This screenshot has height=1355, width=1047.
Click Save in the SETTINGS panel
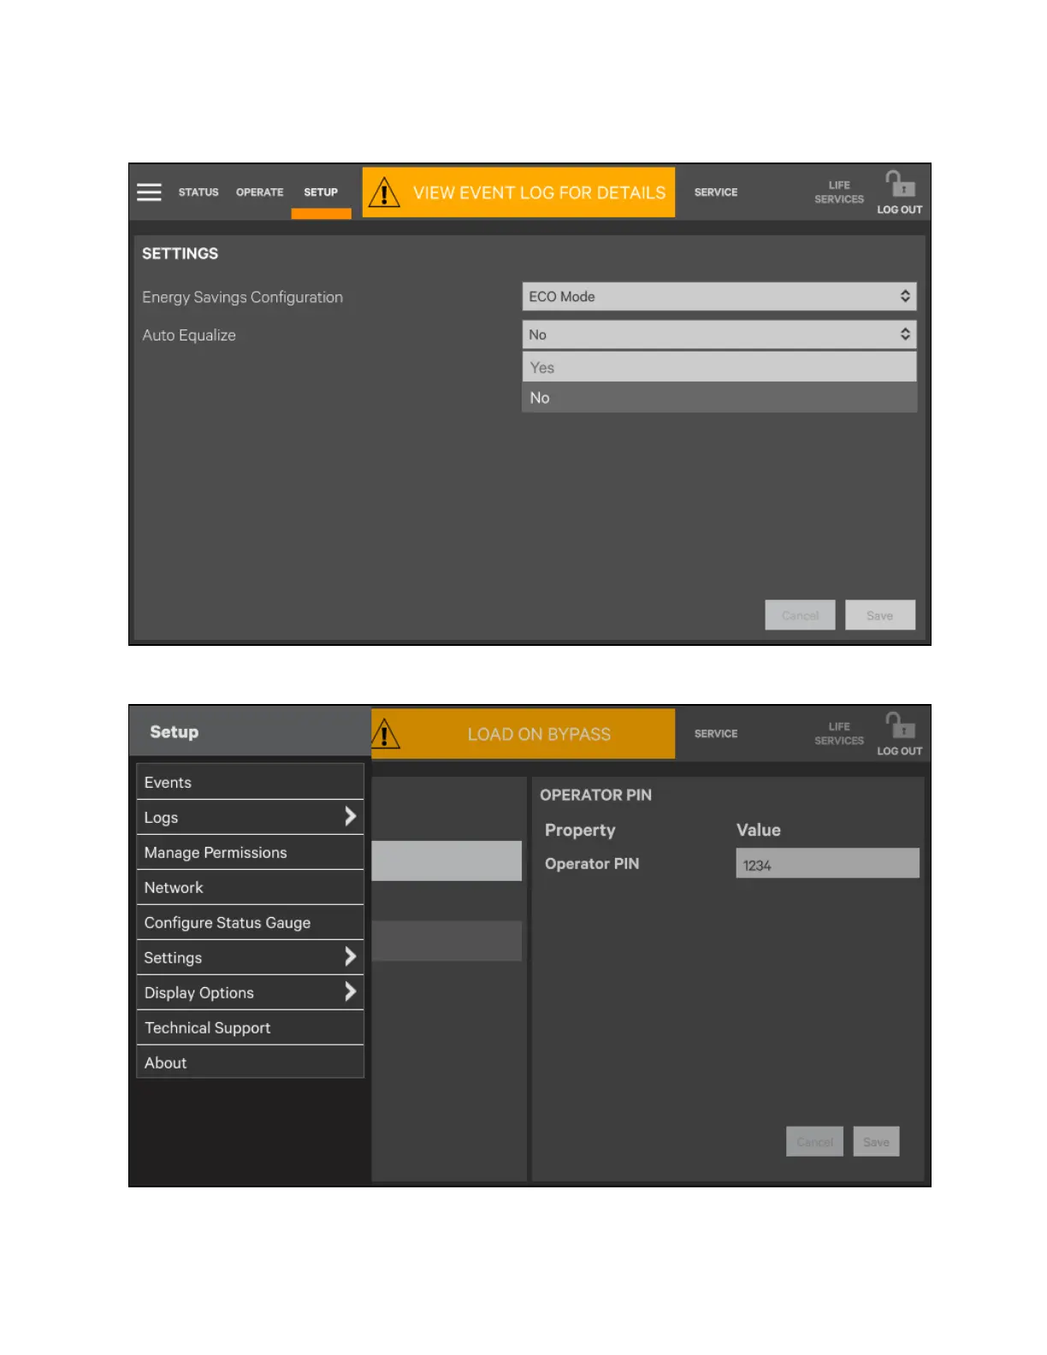click(880, 615)
